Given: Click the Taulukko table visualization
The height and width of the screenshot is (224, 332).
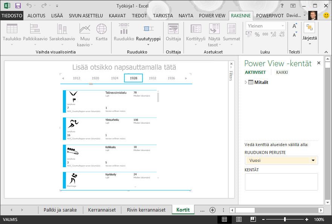Looking at the screenshot, I should tap(12, 35).
